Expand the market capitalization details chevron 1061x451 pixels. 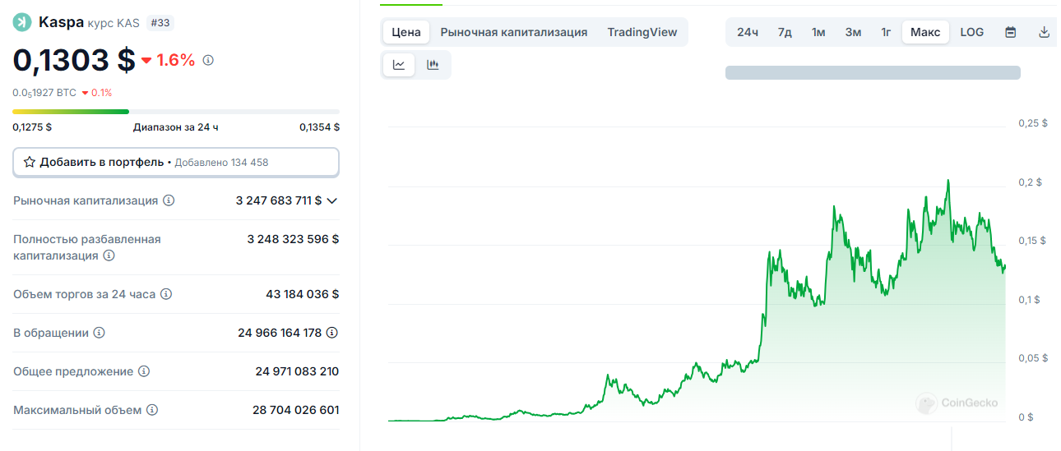pyautogui.click(x=332, y=200)
